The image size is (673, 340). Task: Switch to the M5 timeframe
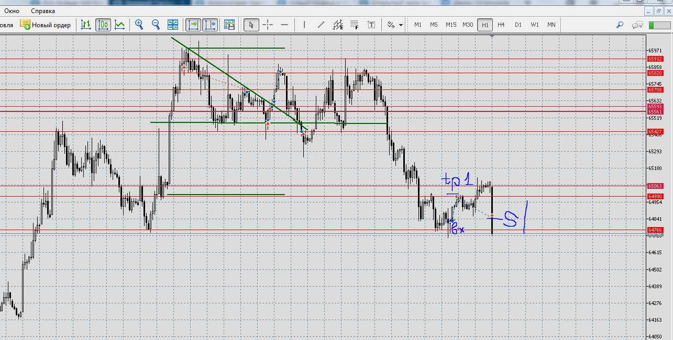point(434,25)
